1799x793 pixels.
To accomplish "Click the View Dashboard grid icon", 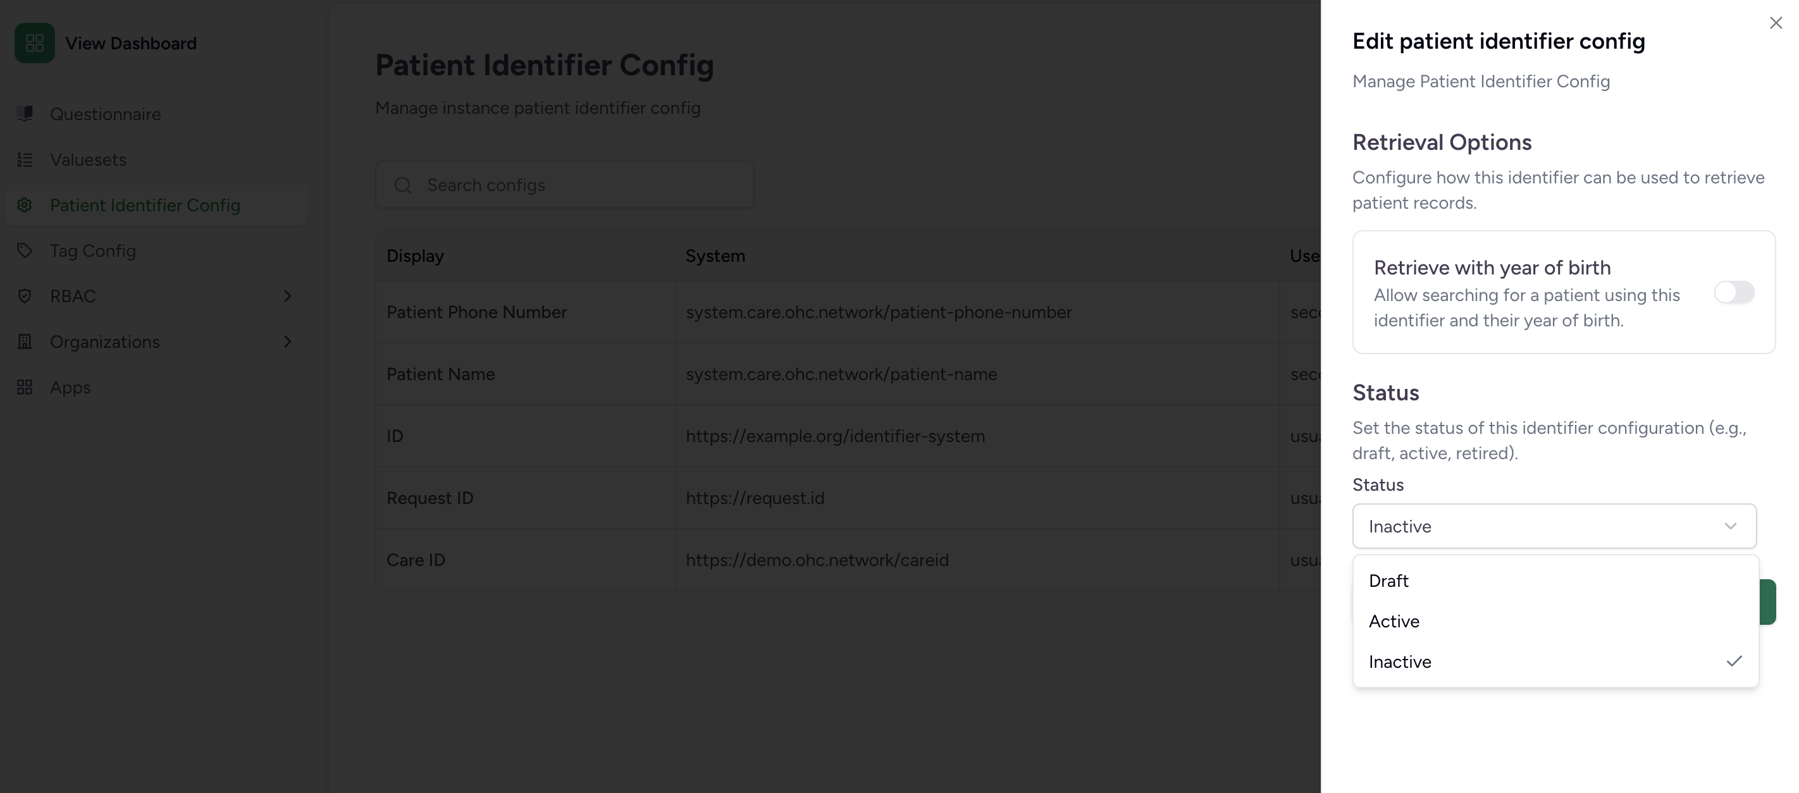I will click(x=35, y=42).
